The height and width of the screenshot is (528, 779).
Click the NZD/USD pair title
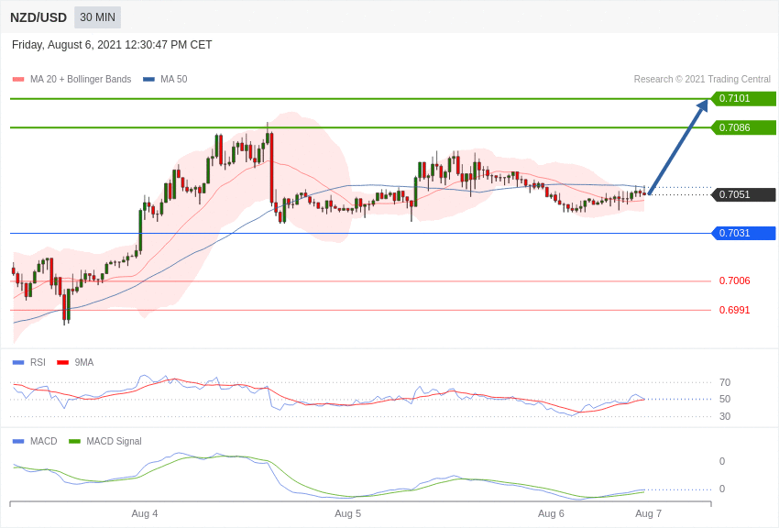click(38, 17)
